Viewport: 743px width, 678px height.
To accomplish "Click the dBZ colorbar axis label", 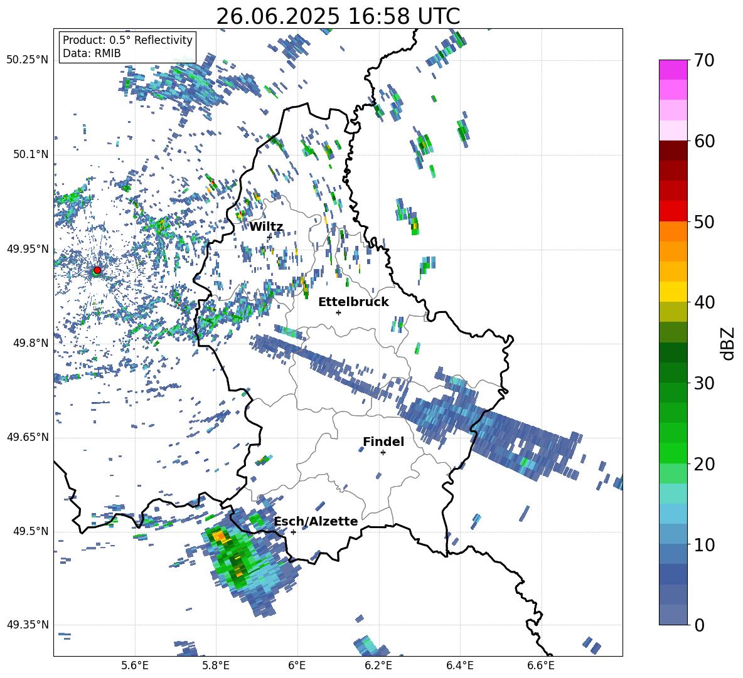I will tap(728, 343).
